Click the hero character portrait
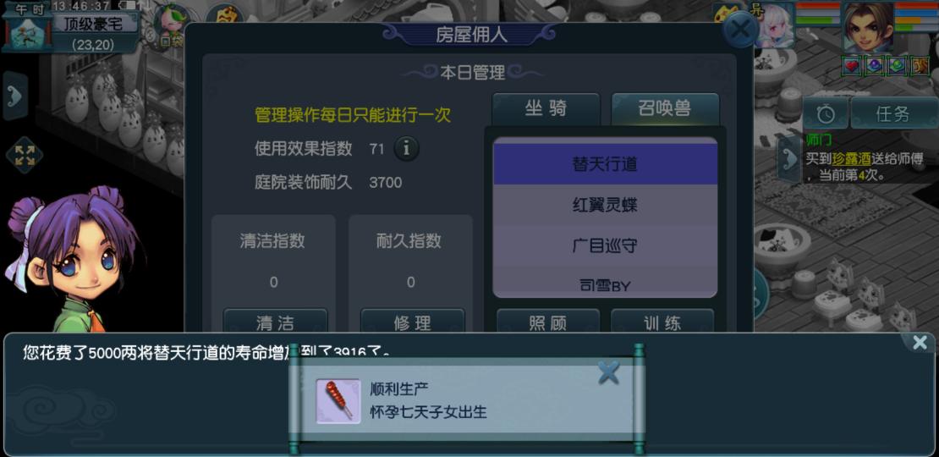This screenshot has width=939, height=457. (868, 25)
